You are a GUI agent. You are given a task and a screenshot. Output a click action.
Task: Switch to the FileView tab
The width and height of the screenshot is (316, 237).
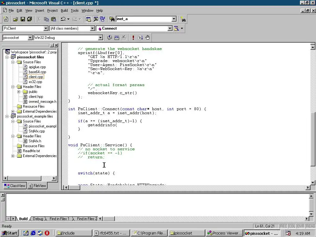pyautogui.click(x=37, y=186)
